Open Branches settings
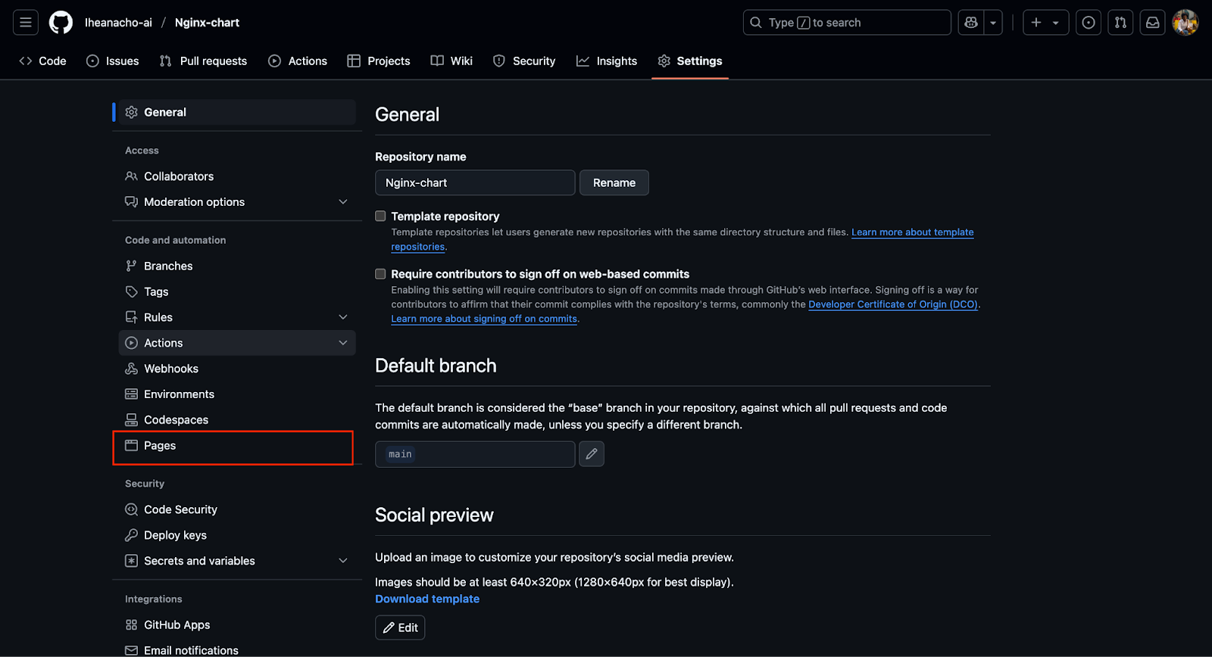Screen dimensions: 1212x657 pos(237,266)
